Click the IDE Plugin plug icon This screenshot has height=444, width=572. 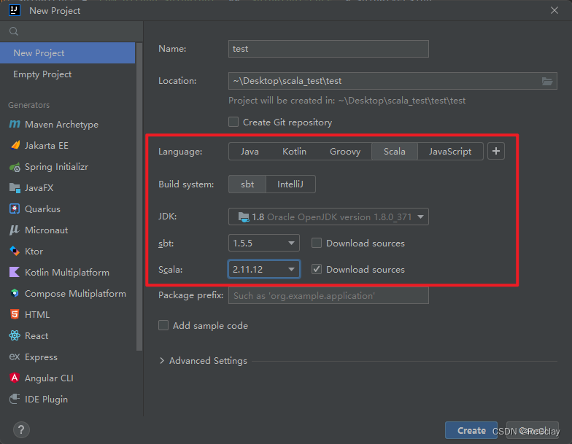[x=15, y=400]
